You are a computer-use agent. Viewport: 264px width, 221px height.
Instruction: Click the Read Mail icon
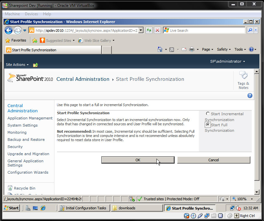[184, 49]
